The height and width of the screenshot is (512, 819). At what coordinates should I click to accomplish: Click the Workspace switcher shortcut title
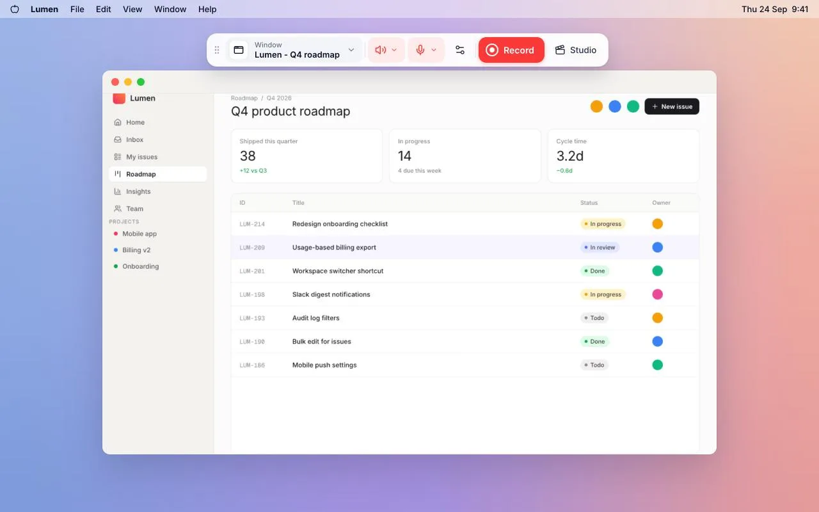[338, 271]
